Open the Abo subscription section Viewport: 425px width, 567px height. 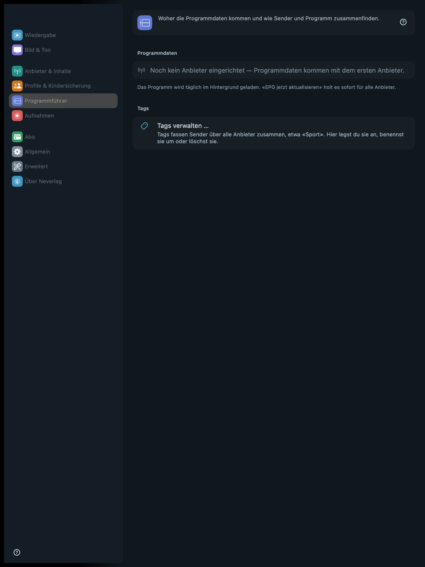point(63,137)
